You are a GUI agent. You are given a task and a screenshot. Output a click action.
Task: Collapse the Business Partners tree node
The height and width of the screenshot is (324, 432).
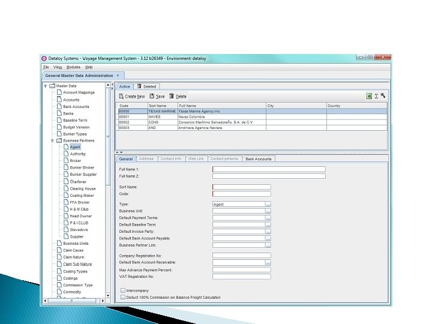point(52,141)
